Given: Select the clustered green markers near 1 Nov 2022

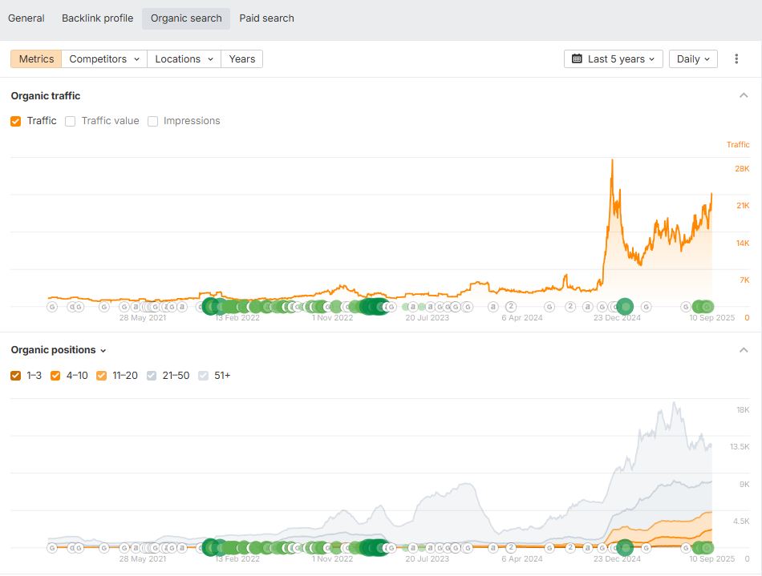Looking at the screenshot, I should click(334, 306).
